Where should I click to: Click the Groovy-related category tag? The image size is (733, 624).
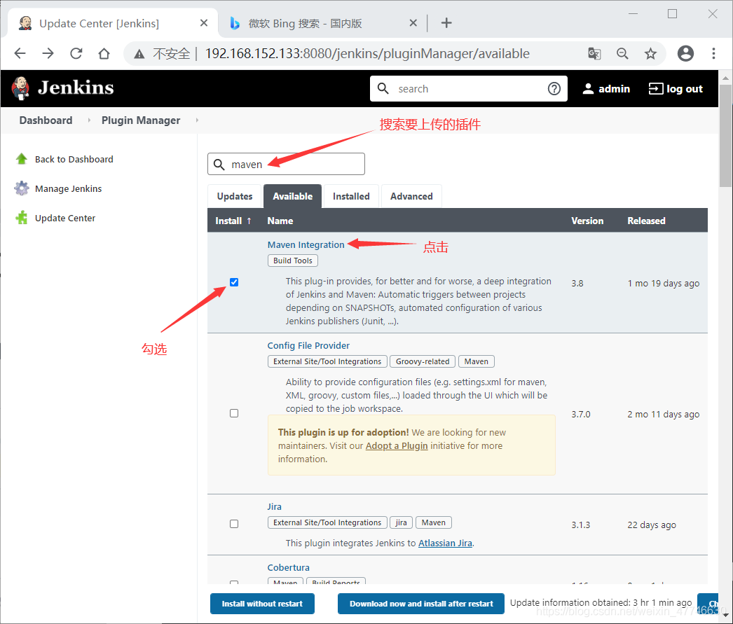[x=423, y=361]
